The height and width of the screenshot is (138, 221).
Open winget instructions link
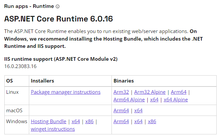[53, 129]
